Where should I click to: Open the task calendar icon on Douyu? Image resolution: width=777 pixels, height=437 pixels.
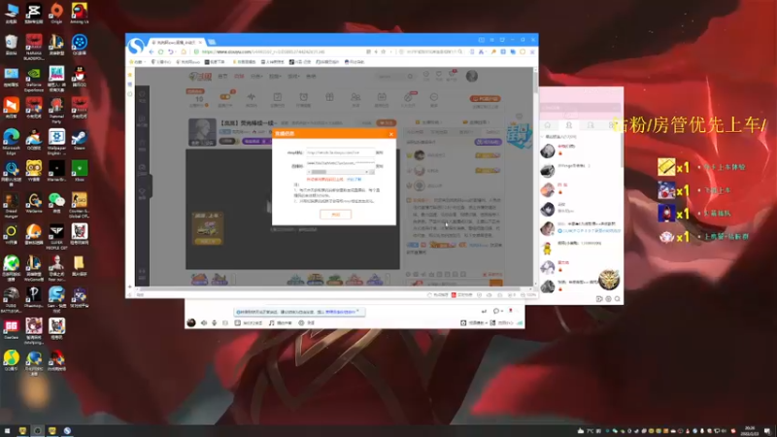coord(278,98)
